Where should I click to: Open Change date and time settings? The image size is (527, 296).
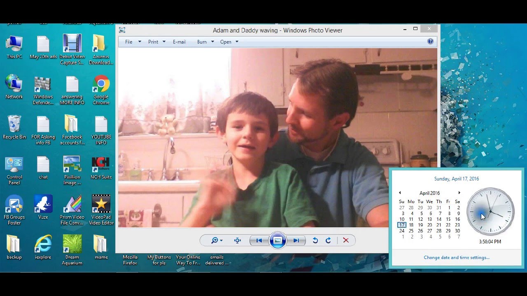click(457, 257)
